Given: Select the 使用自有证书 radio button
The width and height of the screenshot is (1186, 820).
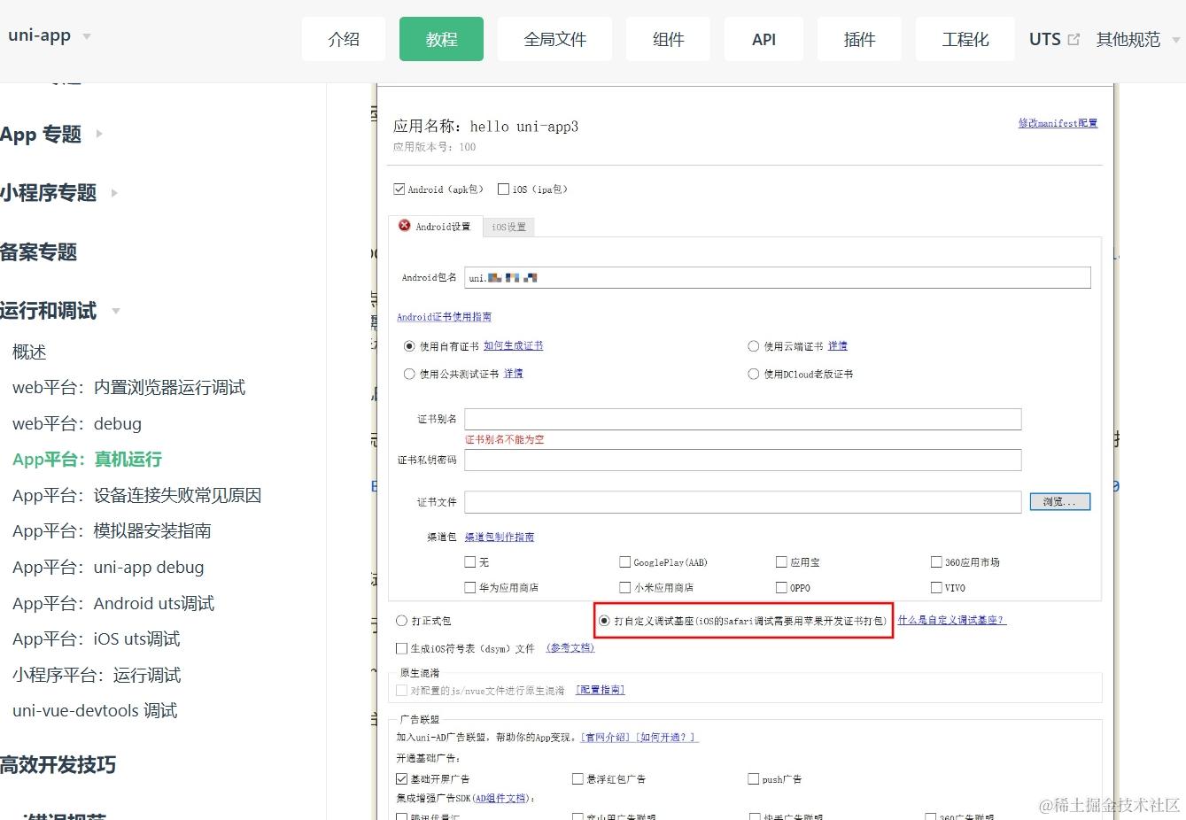Looking at the screenshot, I should [x=409, y=346].
